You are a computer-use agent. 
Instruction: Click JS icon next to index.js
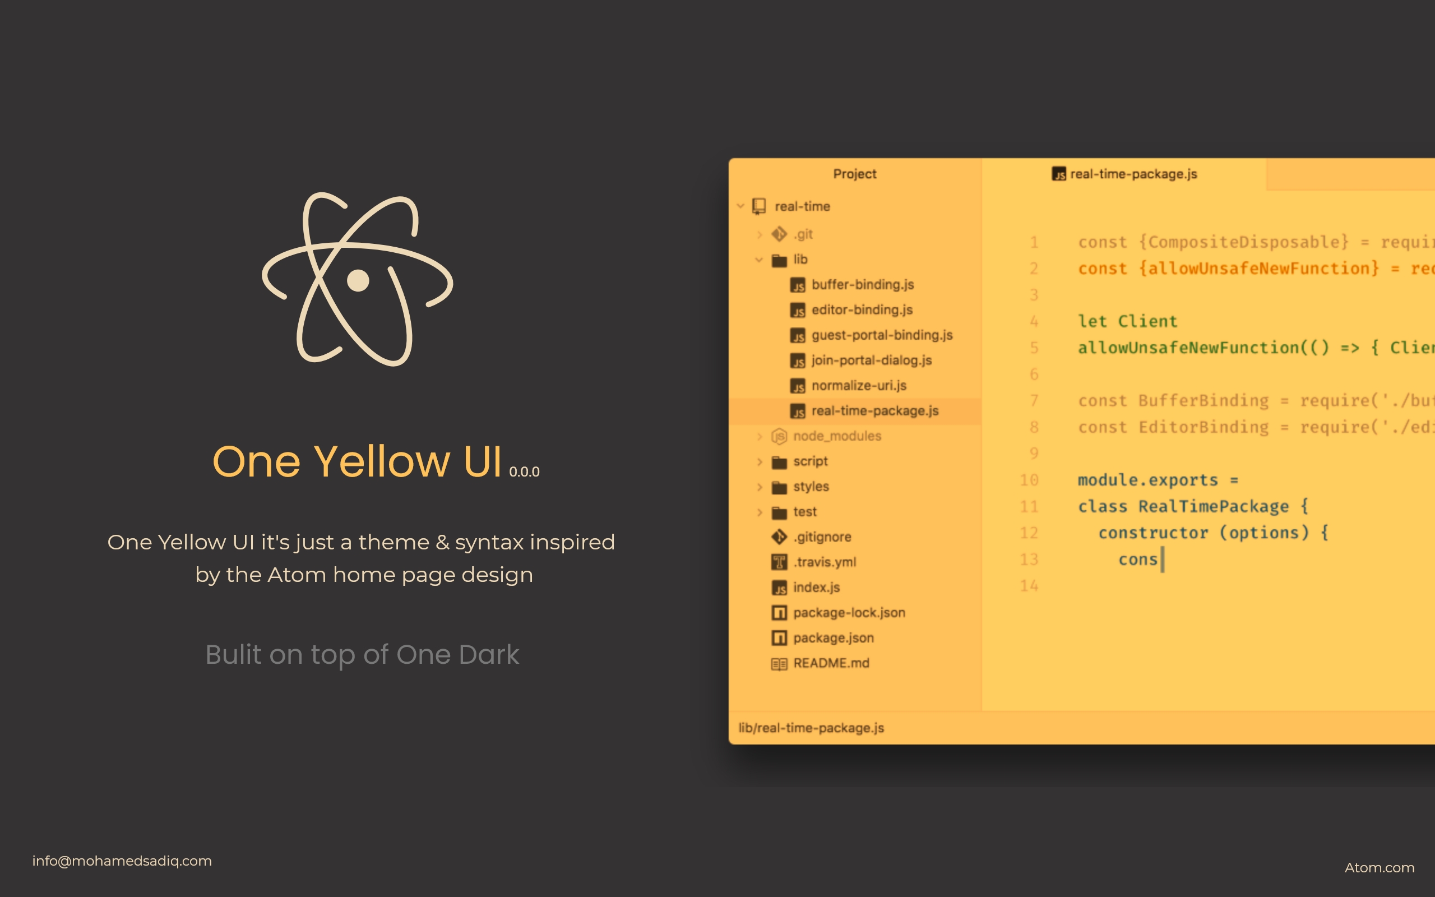click(779, 588)
